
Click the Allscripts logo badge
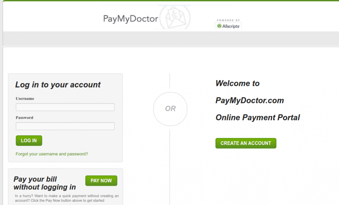pos(228,24)
